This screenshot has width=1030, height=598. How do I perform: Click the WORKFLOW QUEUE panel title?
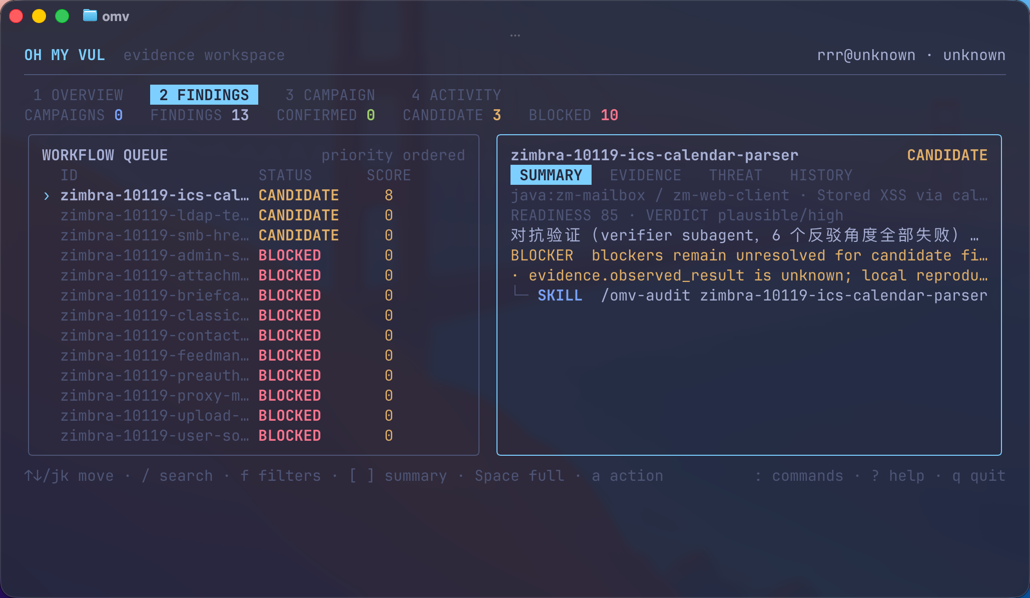105,155
